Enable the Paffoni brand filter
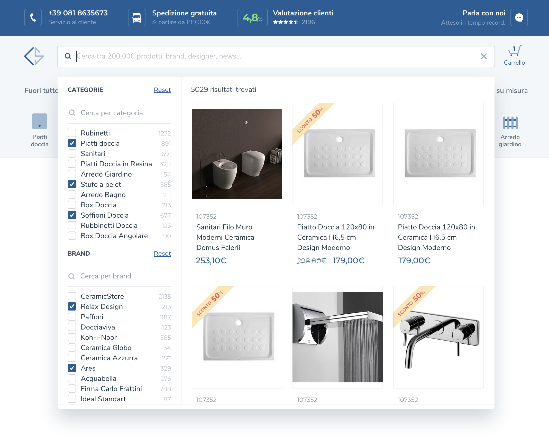549x445 pixels. tap(72, 317)
